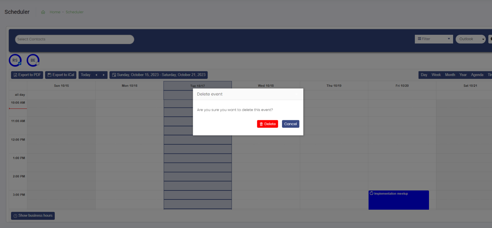The width and height of the screenshot is (492, 228).
Task: Switch to Agenda view
Action: (x=477, y=75)
